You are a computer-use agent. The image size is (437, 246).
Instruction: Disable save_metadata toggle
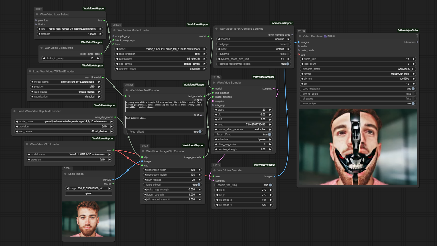[413, 89]
